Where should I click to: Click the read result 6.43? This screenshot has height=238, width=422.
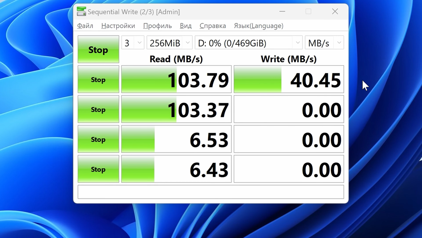pyautogui.click(x=176, y=169)
